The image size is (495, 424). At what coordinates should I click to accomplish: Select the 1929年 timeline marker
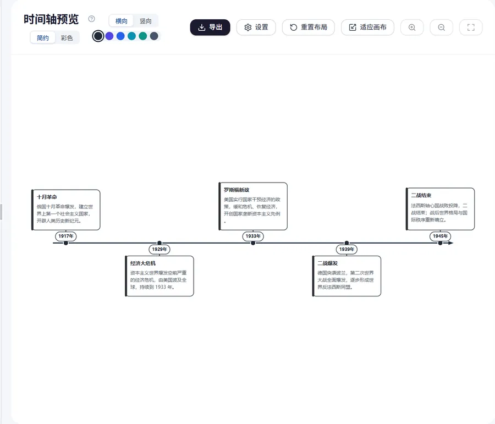tap(159, 250)
